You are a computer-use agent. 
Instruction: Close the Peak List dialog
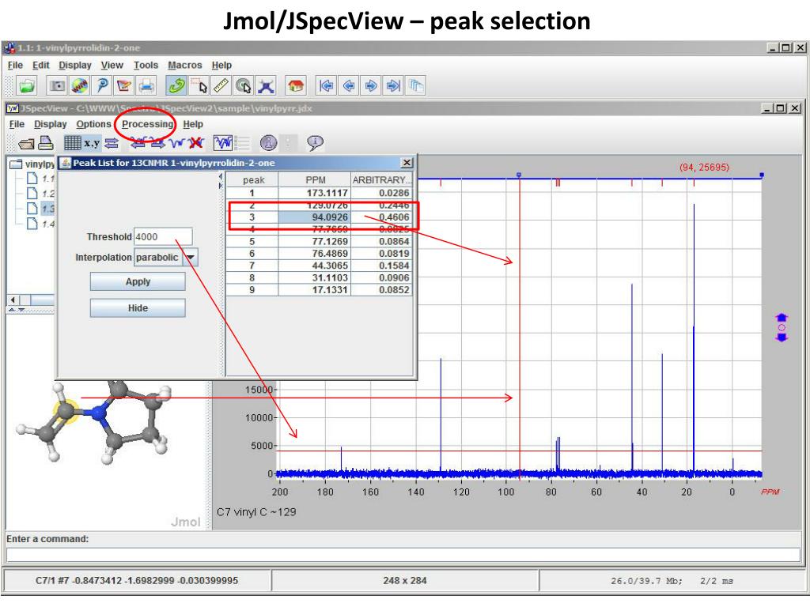pos(407,163)
